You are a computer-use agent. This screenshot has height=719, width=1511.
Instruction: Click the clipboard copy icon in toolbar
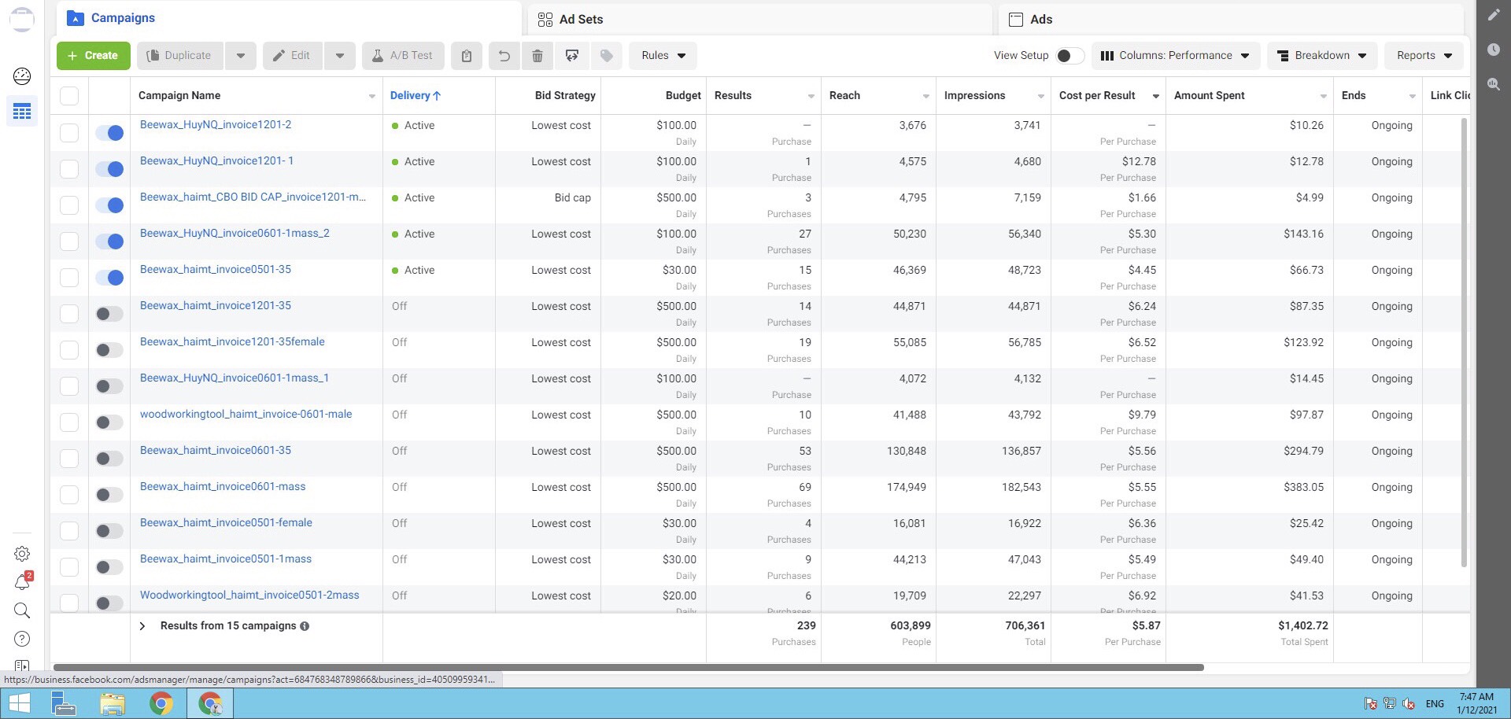tap(467, 56)
